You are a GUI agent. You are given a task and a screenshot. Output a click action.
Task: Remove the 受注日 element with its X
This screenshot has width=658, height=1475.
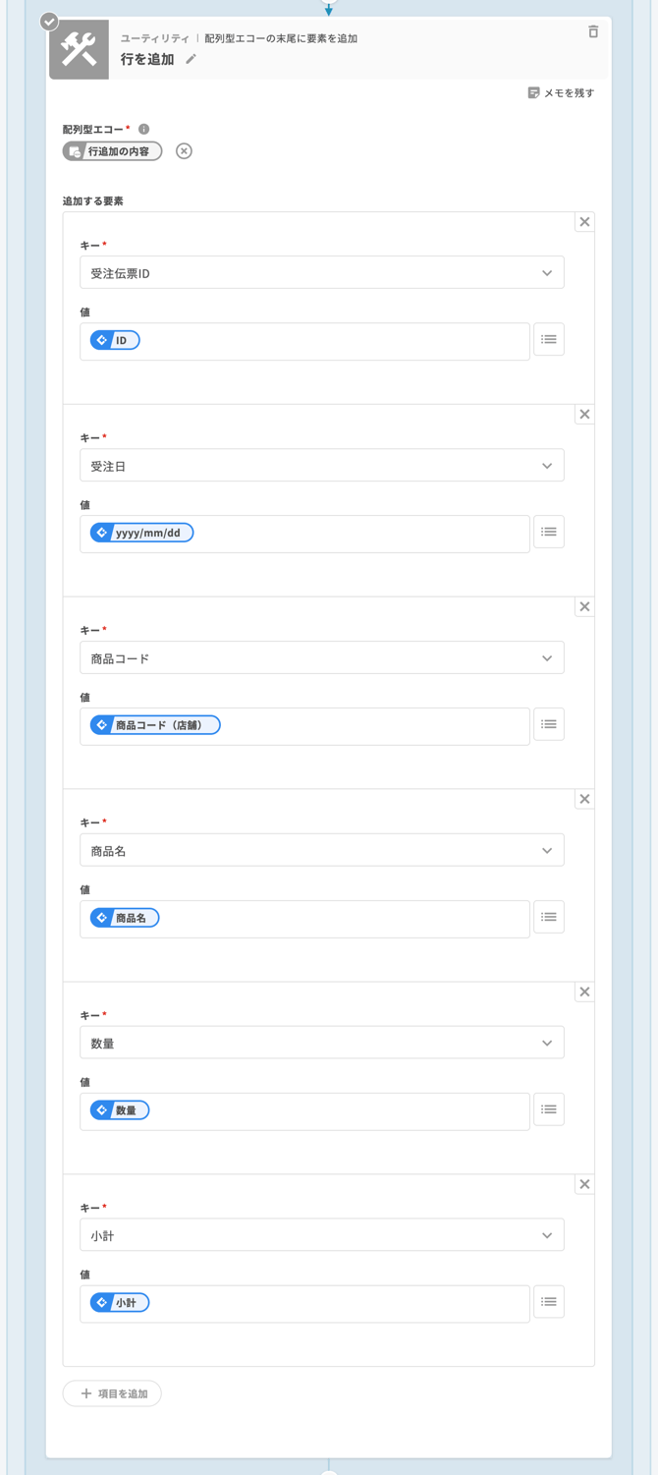click(584, 414)
